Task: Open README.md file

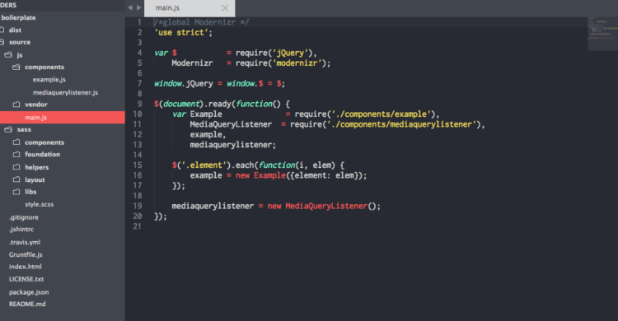Action: pos(27,304)
